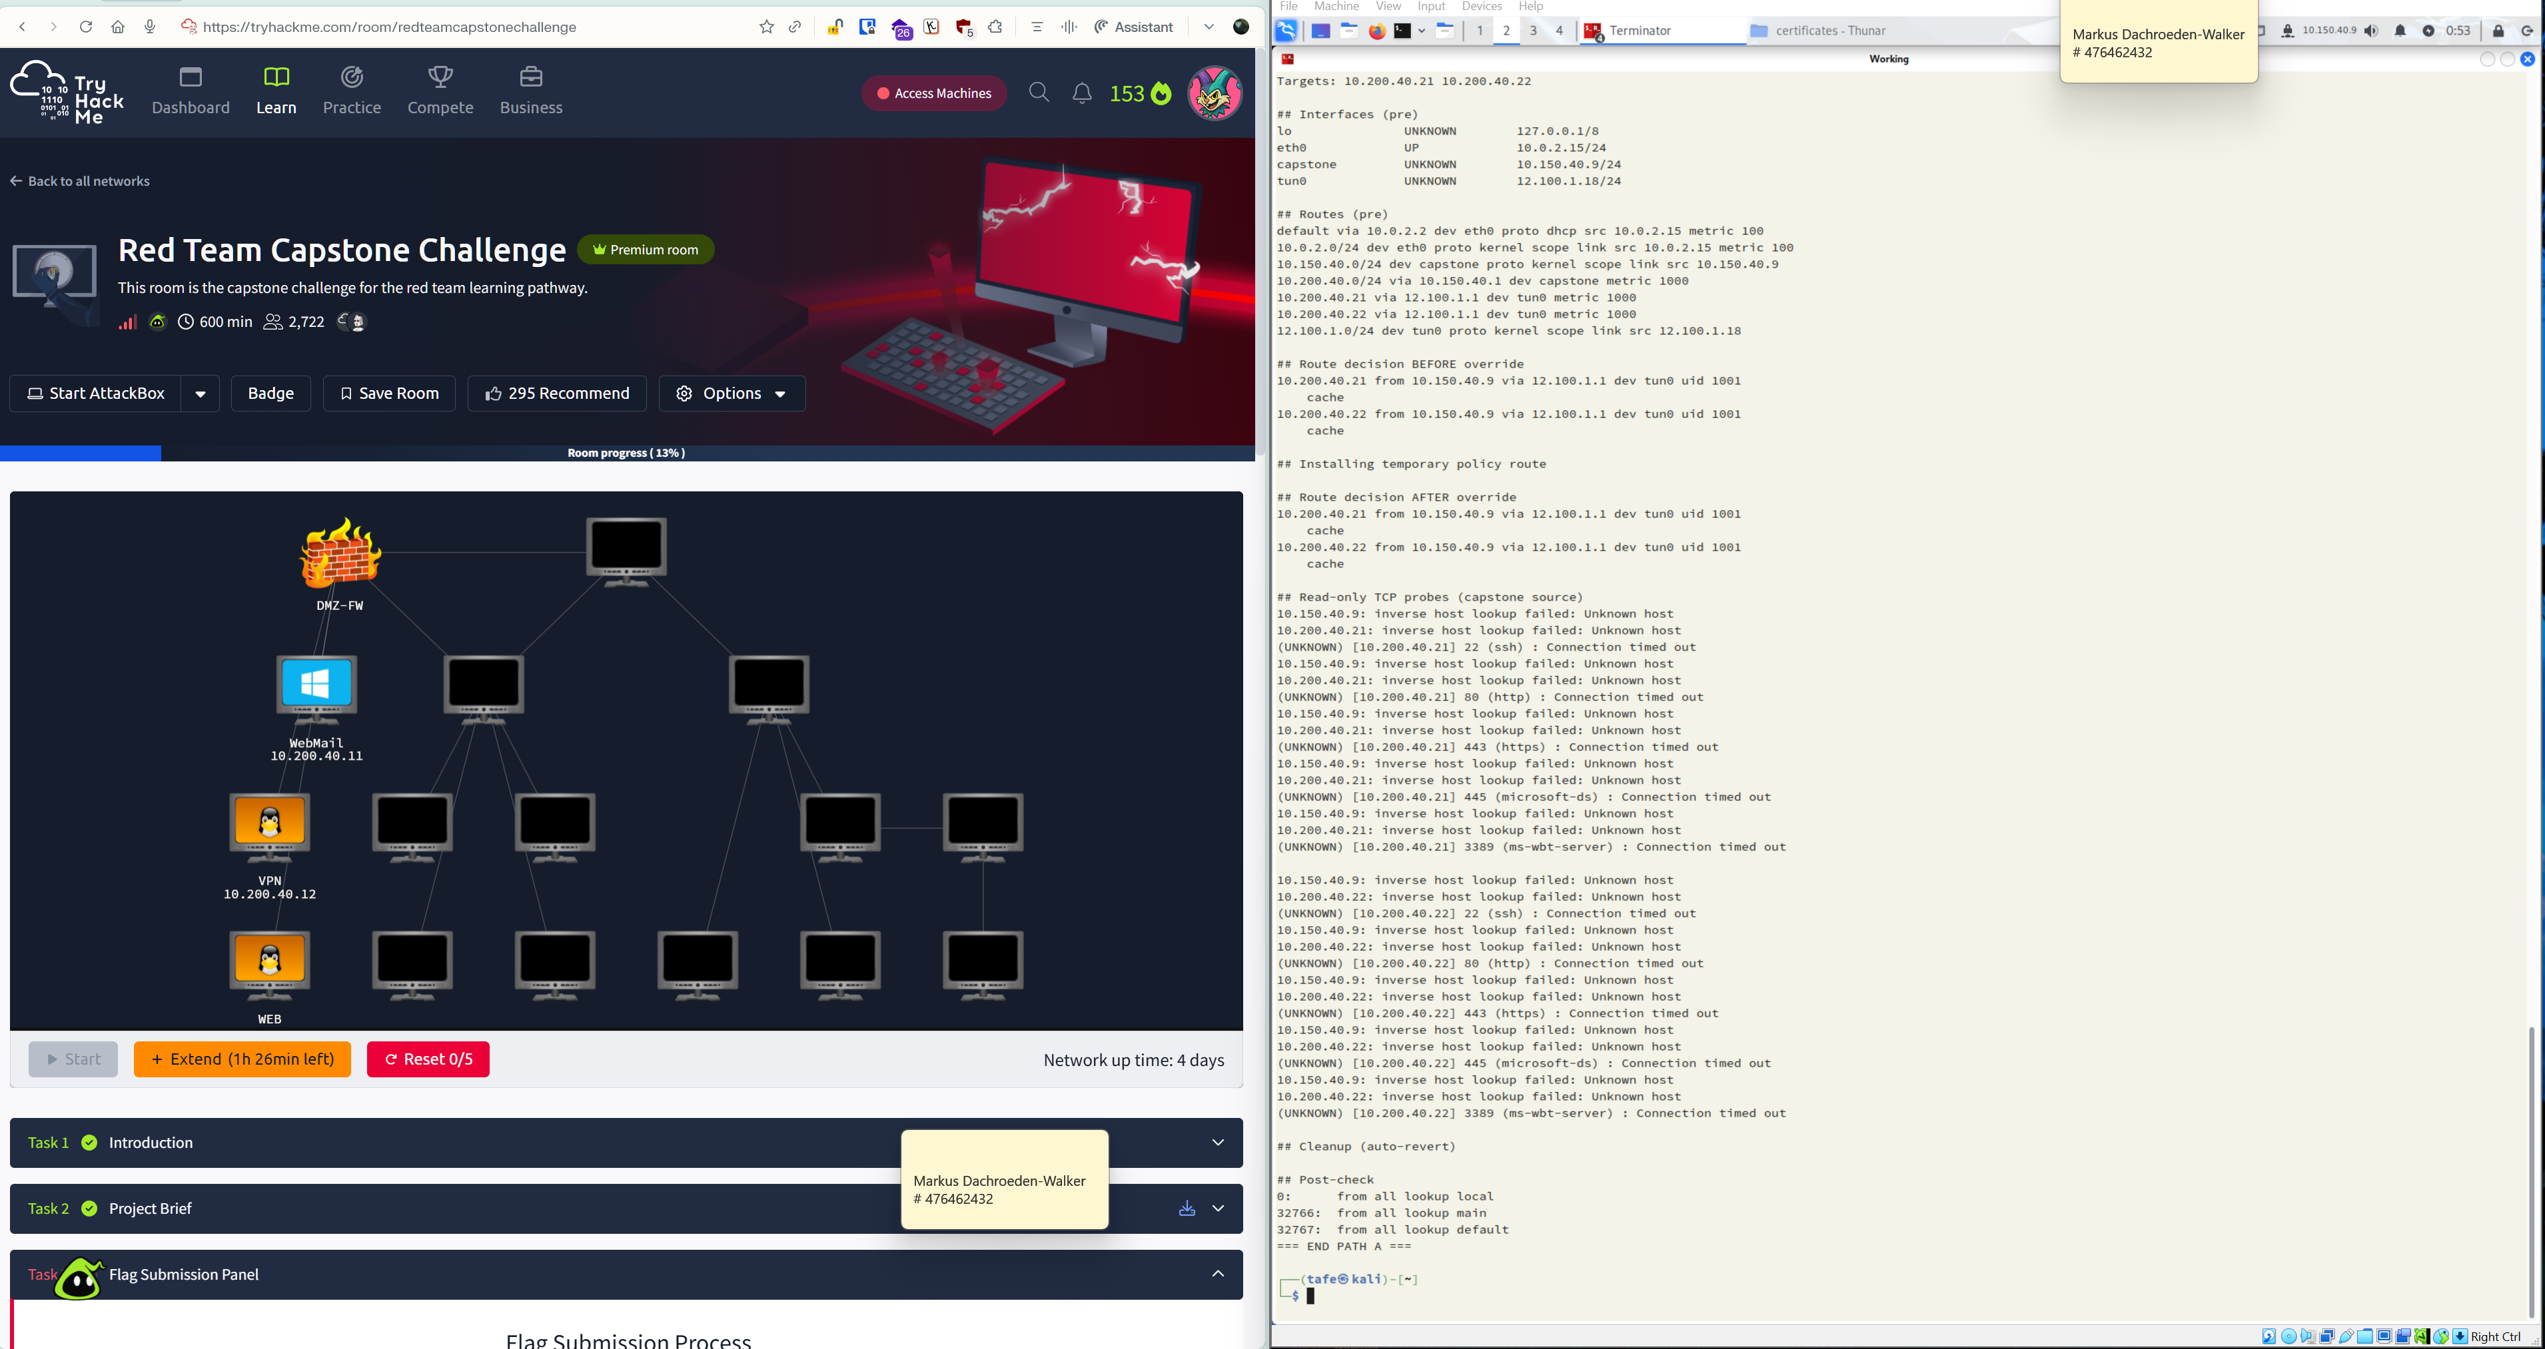The image size is (2545, 1349).
Task: Toggle the Access Machines red indicator button
Action: point(933,93)
